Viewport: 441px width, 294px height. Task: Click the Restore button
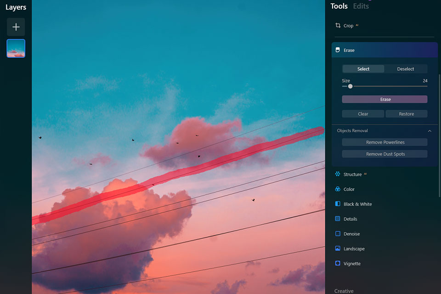[407, 114]
